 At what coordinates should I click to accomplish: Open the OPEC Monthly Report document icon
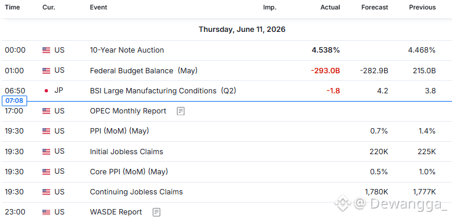181,111
